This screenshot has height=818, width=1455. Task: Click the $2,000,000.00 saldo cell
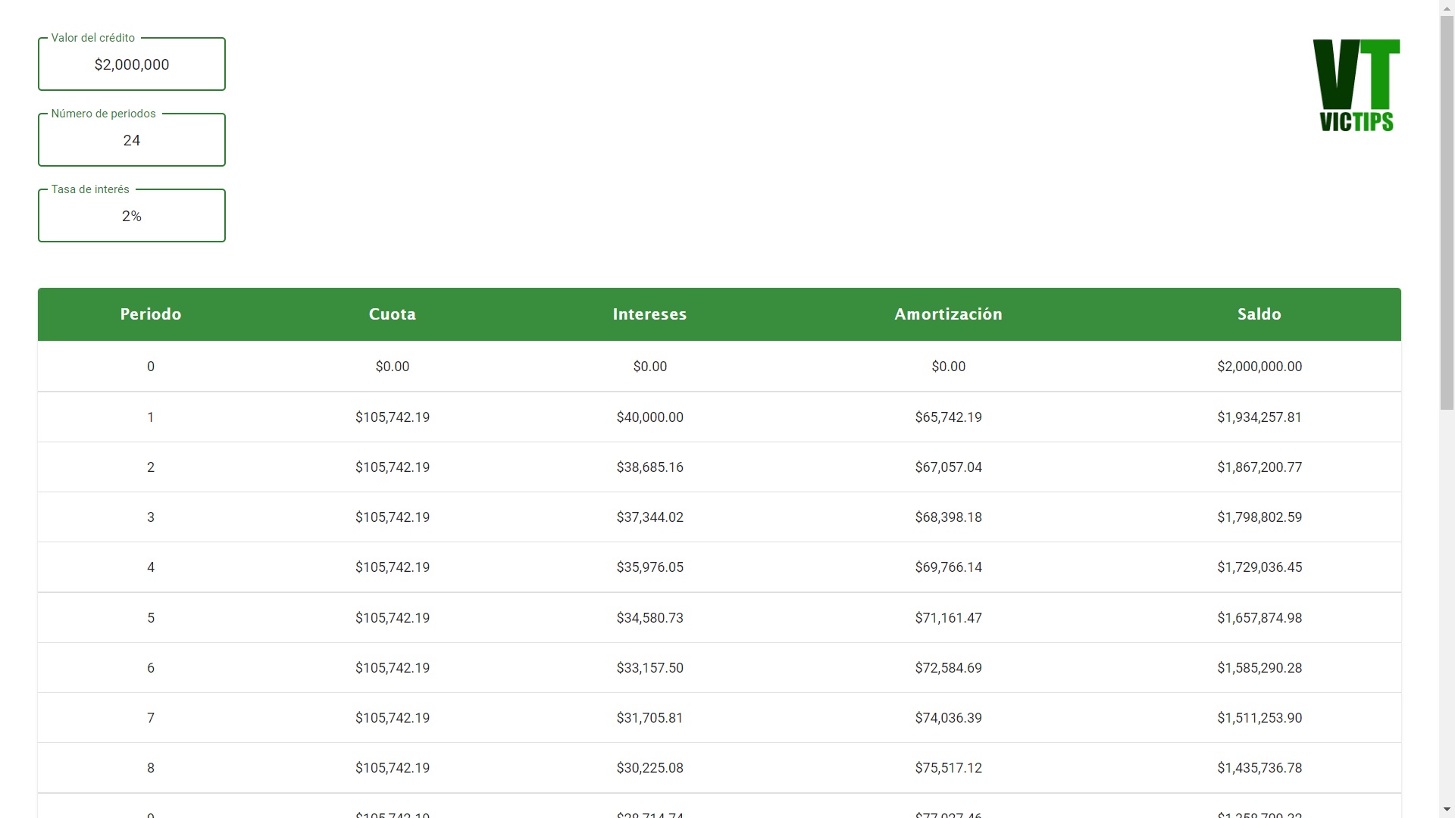point(1259,366)
